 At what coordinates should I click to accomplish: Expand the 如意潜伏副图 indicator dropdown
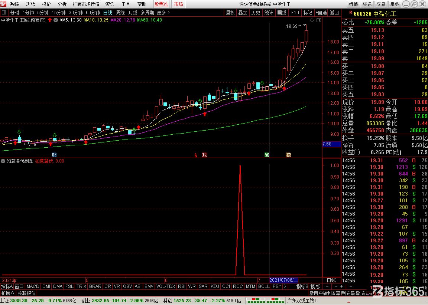coord(3,161)
